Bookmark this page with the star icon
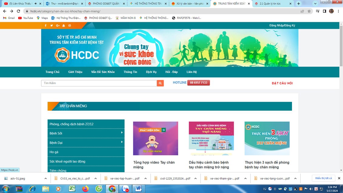 coord(309,11)
